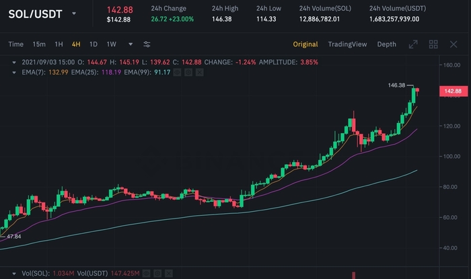Image resolution: width=471 pixels, height=279 pixels.
Task: Click the 100.00 price axis label
Action: (452, 156)
